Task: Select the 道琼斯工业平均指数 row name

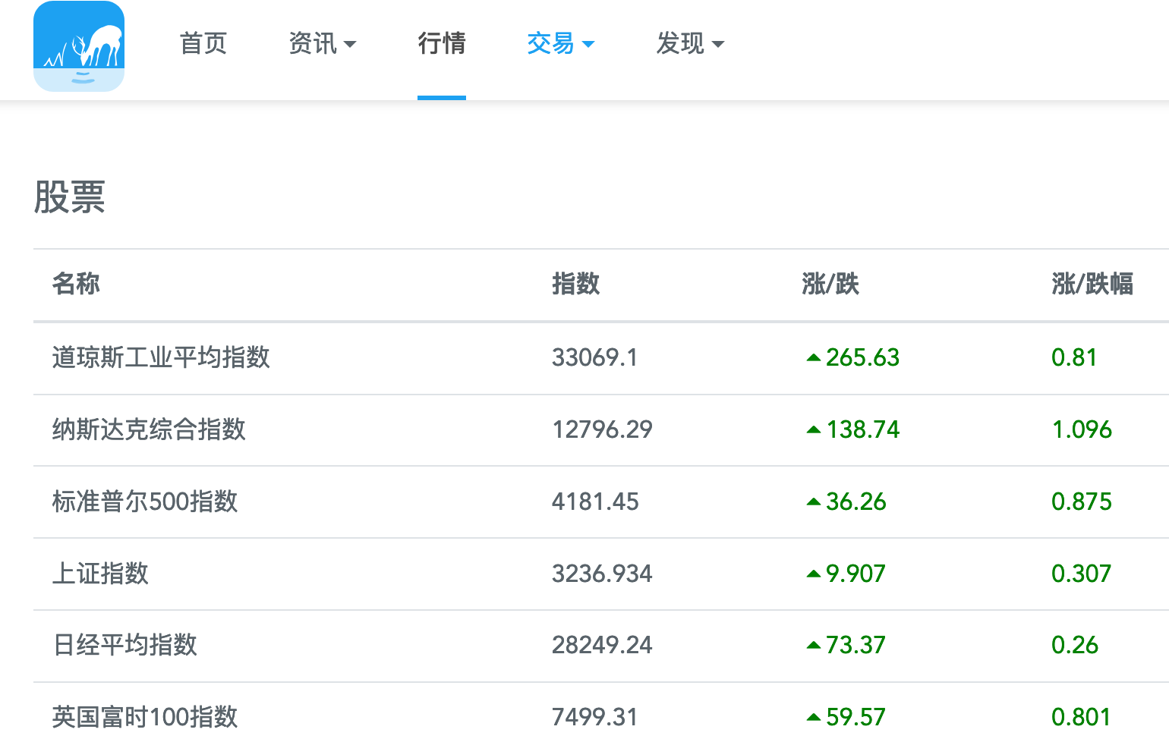Action: tap(161, 357)
